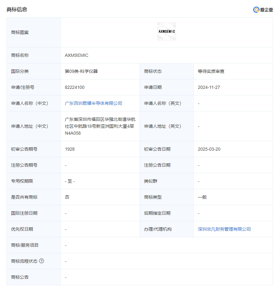Click the 商标信息 section heading

click(x=17, y=9)
